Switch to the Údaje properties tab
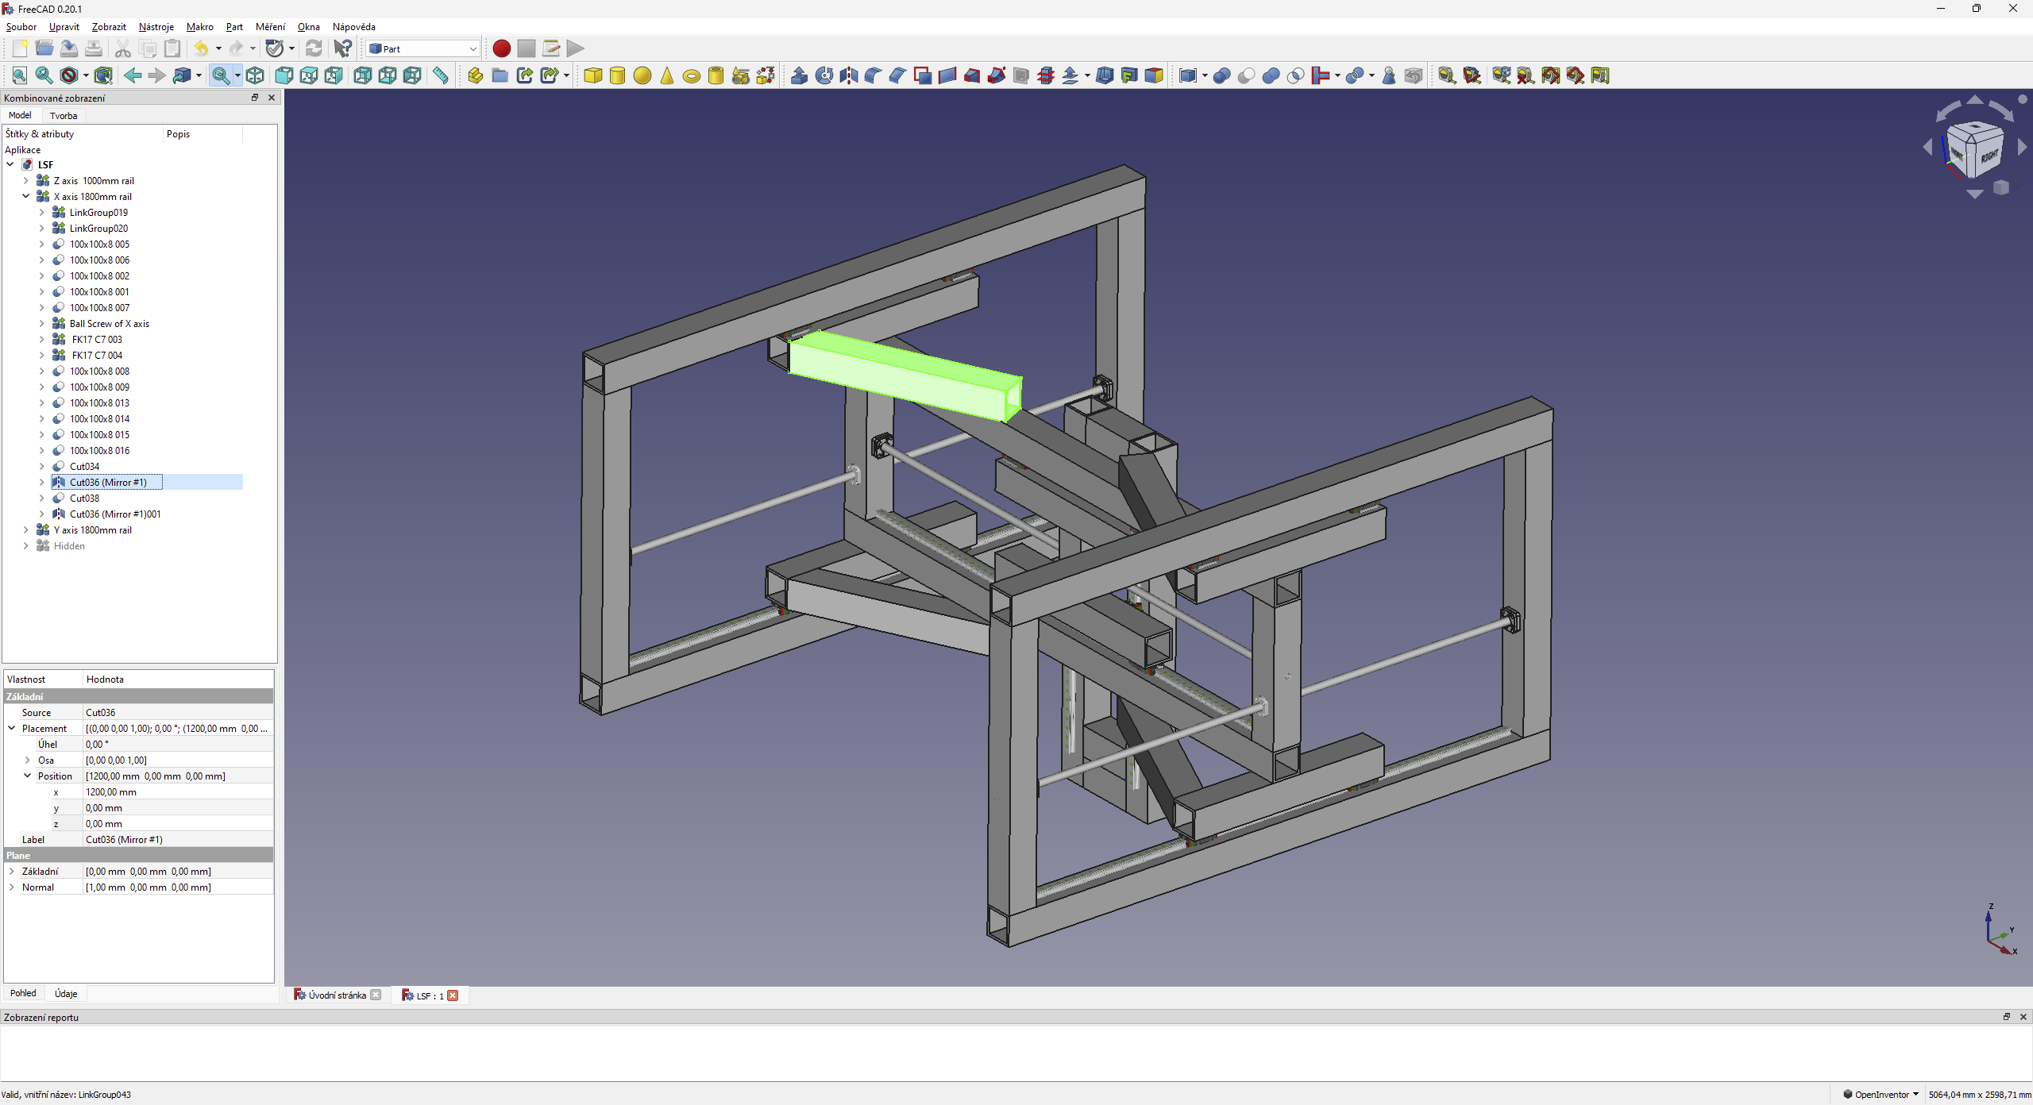The height and width of the screenshot is (1105, 2033). pyautogui.click(x=66, y=993)
